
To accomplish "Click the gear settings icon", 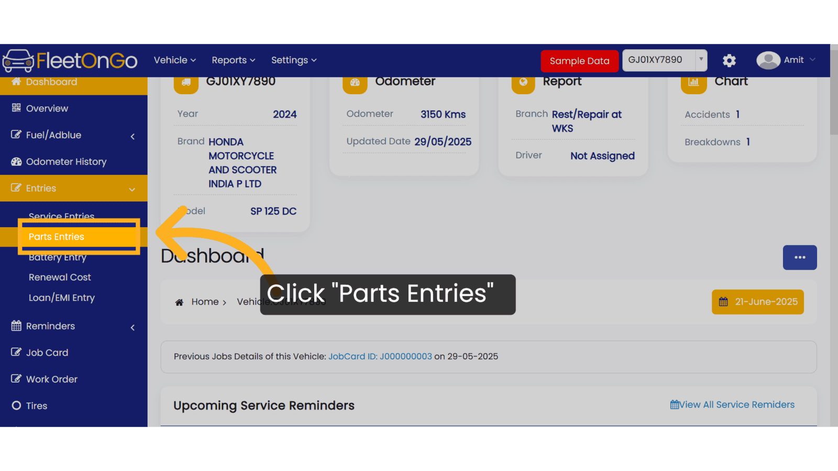I will (x=729, y=61).
